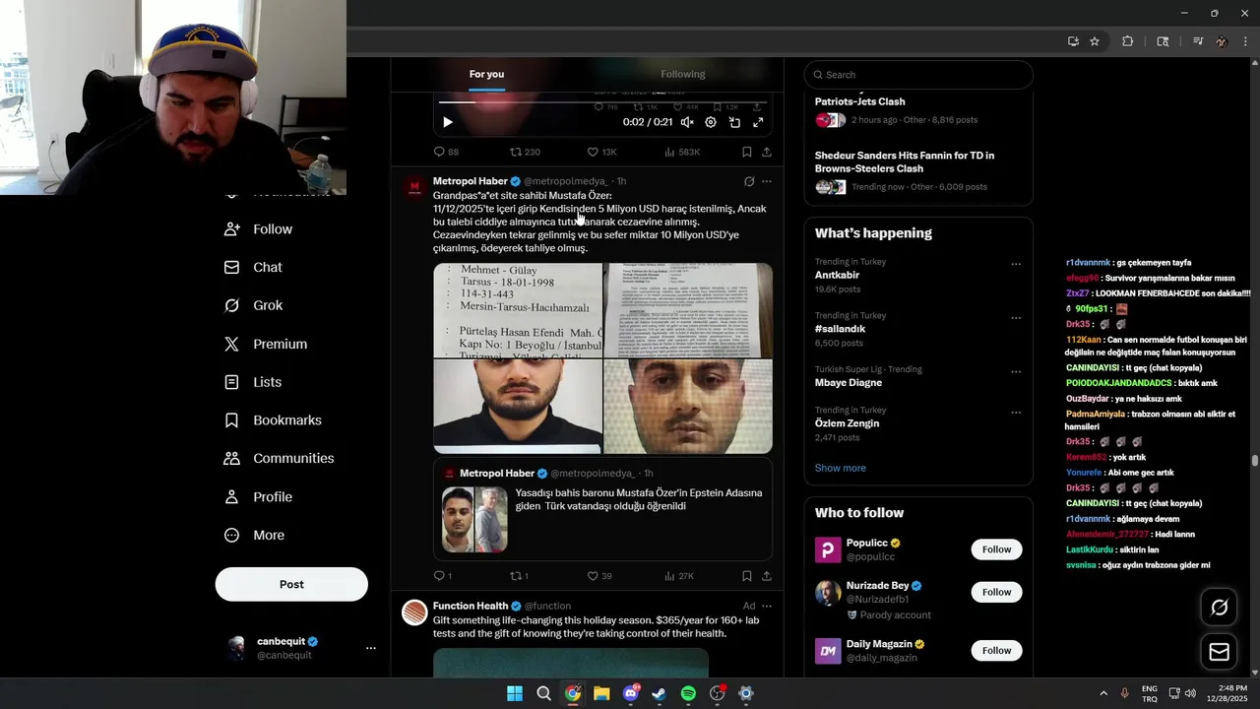The image size is (1260, 709).
Task: Open Steam from the taskbar
Action: 660,693
